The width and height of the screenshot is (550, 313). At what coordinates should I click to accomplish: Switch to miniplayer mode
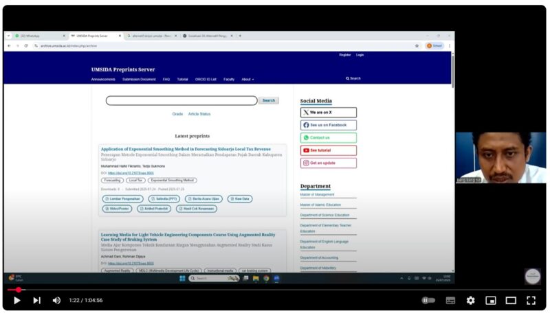pyautogui.click(x=490, y=301)
